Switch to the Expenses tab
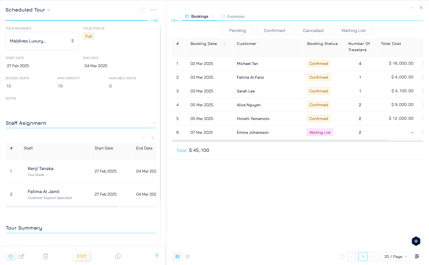Viewport: 429px width, 265px height. point(233,17)
